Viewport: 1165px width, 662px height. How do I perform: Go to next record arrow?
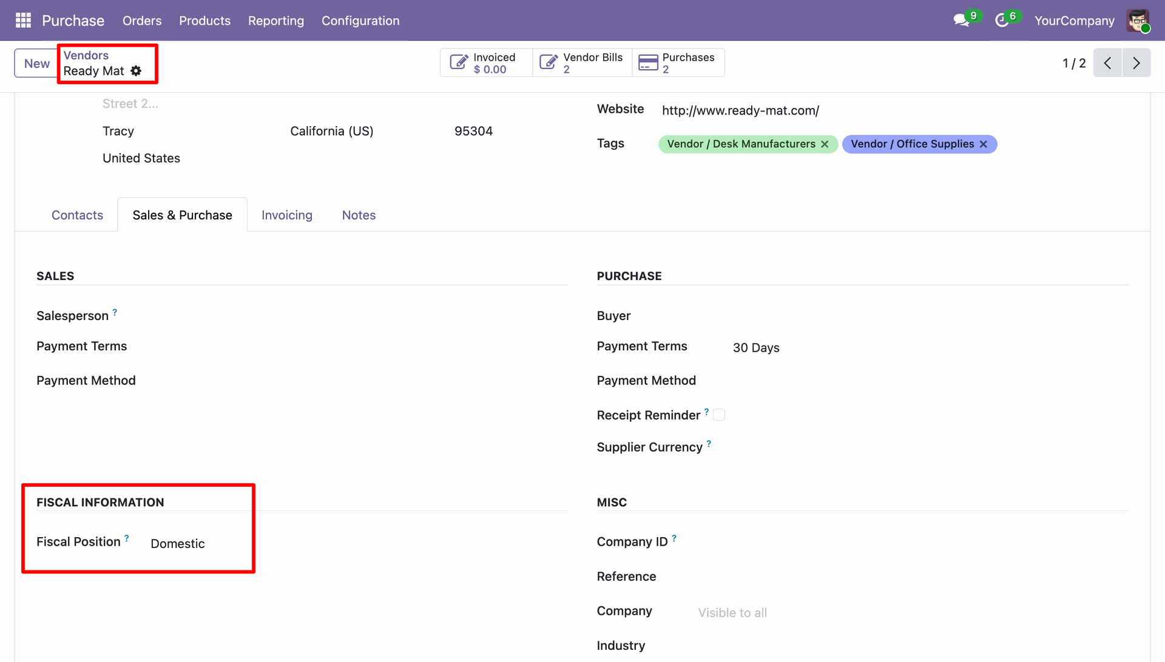pyautogui.click(x=1136, y=63)
